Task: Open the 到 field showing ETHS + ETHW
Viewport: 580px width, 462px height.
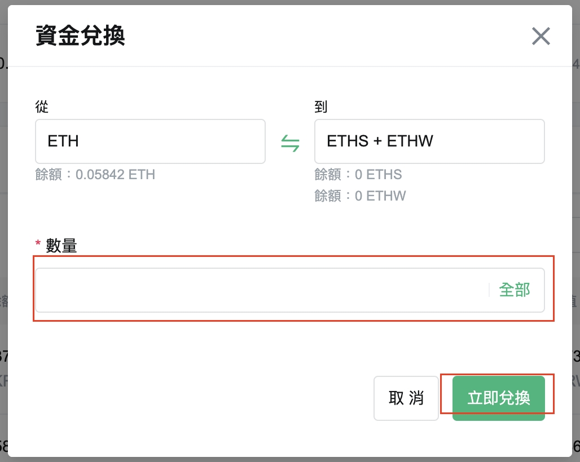Action: click(429, 141)
